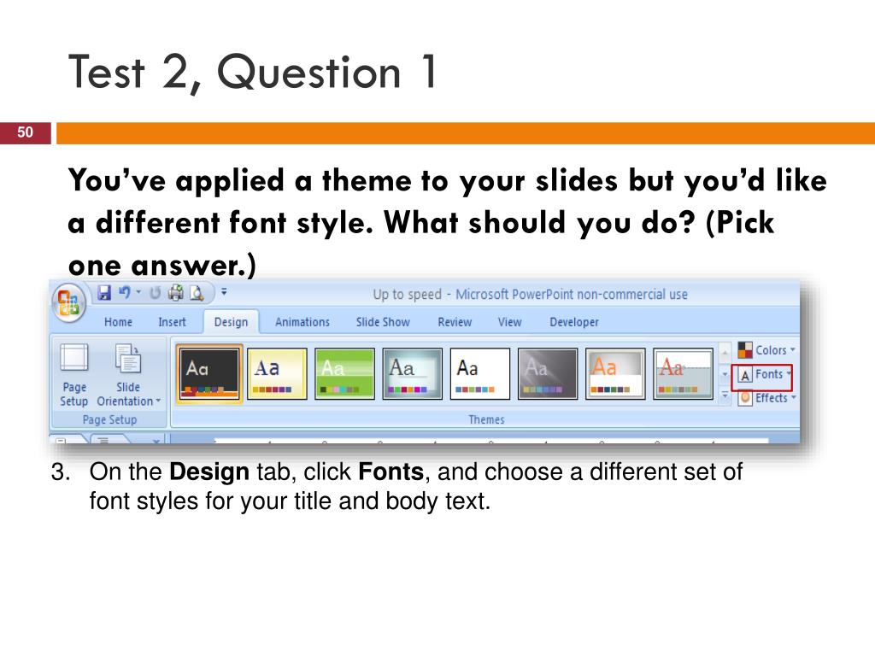Open the Slide Orientation dropdown
875x656 pixels.
(x=128, y=375)
